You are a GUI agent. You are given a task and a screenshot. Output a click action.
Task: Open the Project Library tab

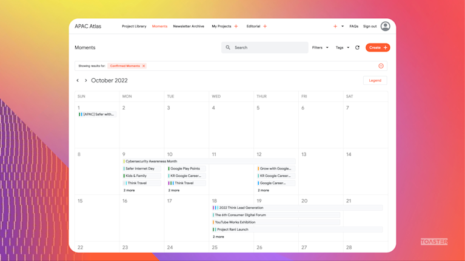(x=134, y=27)
